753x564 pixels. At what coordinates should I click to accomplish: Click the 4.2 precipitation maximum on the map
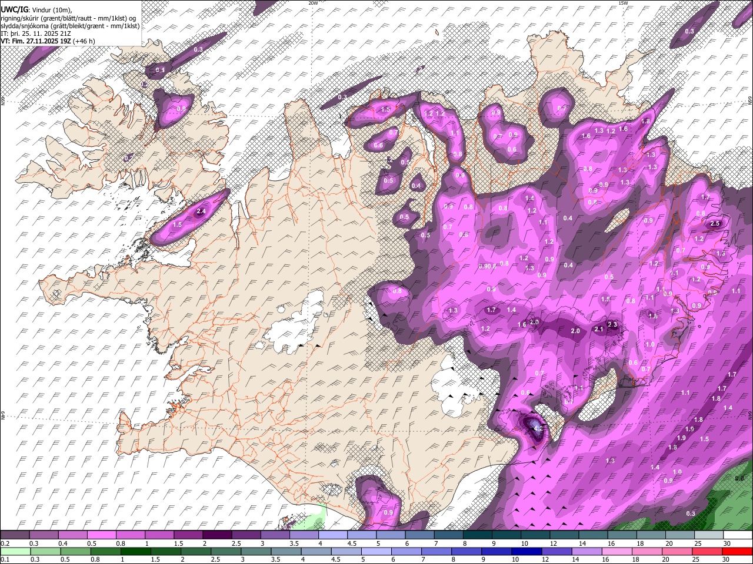click(x=537, y=429)
